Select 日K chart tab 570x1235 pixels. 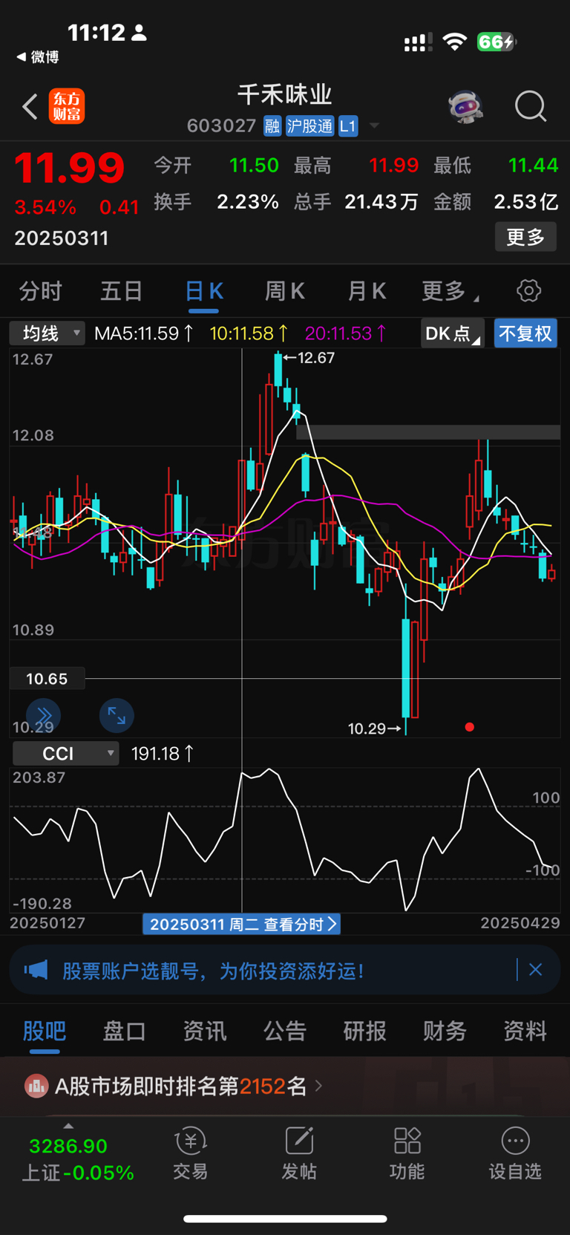(204, 291)
